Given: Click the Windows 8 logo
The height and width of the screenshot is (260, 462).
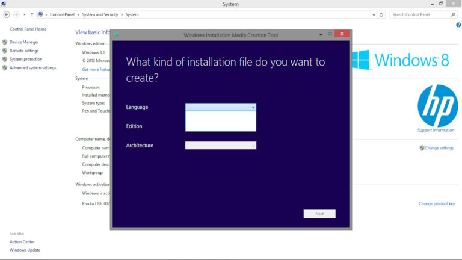Looking at the screenshot, I should pyautogui.click(x=401, y=60).
